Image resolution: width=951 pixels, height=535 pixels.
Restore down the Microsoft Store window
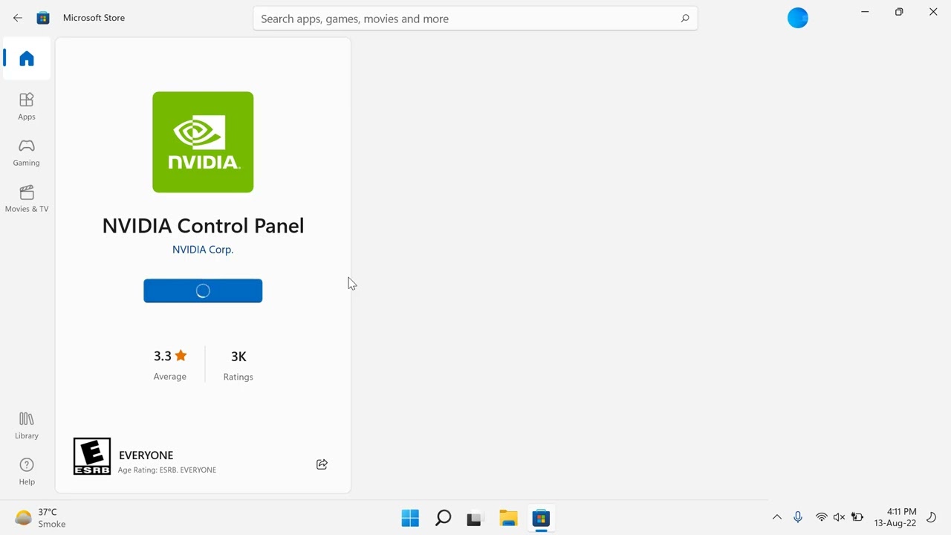tap(899, 12)
